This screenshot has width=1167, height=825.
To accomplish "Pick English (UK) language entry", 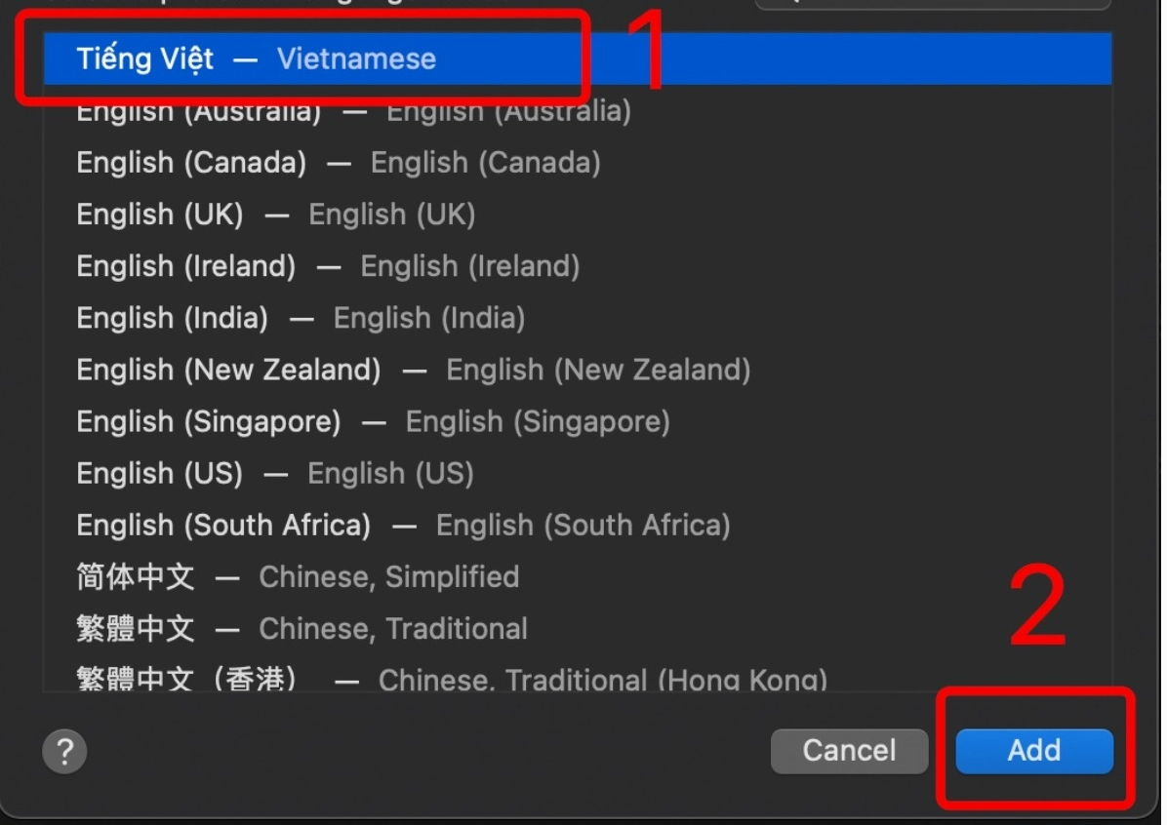I will [160, 215].
